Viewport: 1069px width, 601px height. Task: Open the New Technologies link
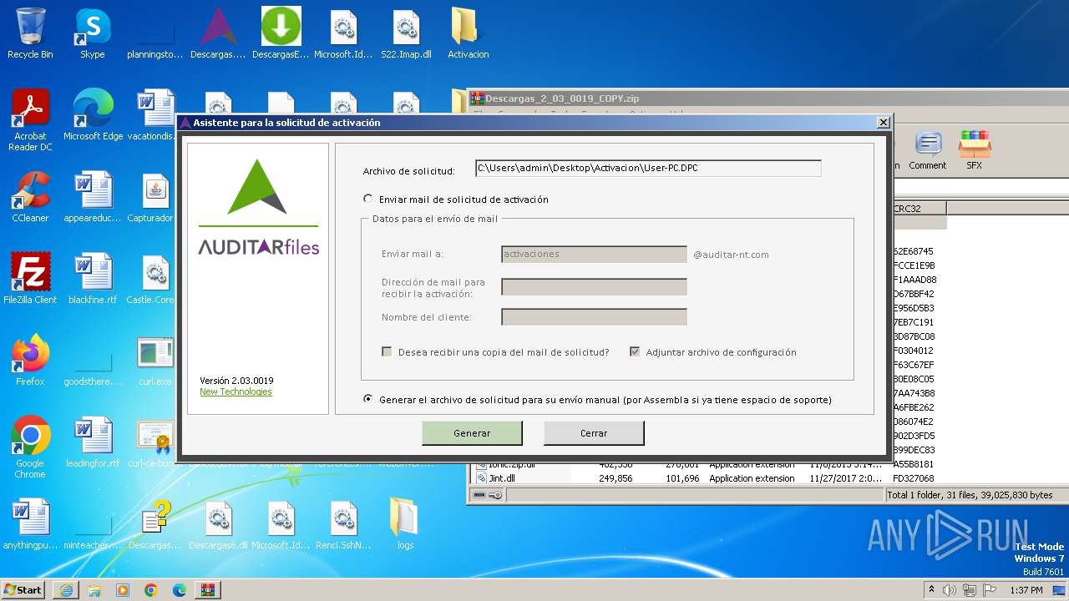click(x=236, y=392)
